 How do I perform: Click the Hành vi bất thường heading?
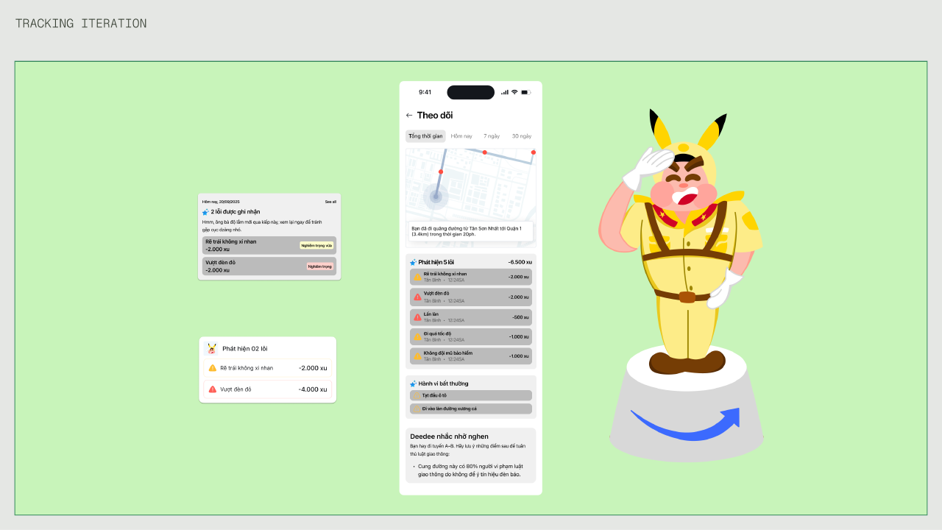point(443,384)
